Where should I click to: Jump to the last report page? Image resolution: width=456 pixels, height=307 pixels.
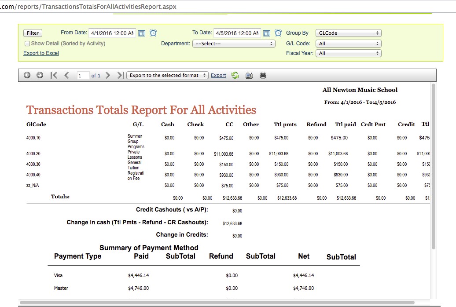click(121, 75)
